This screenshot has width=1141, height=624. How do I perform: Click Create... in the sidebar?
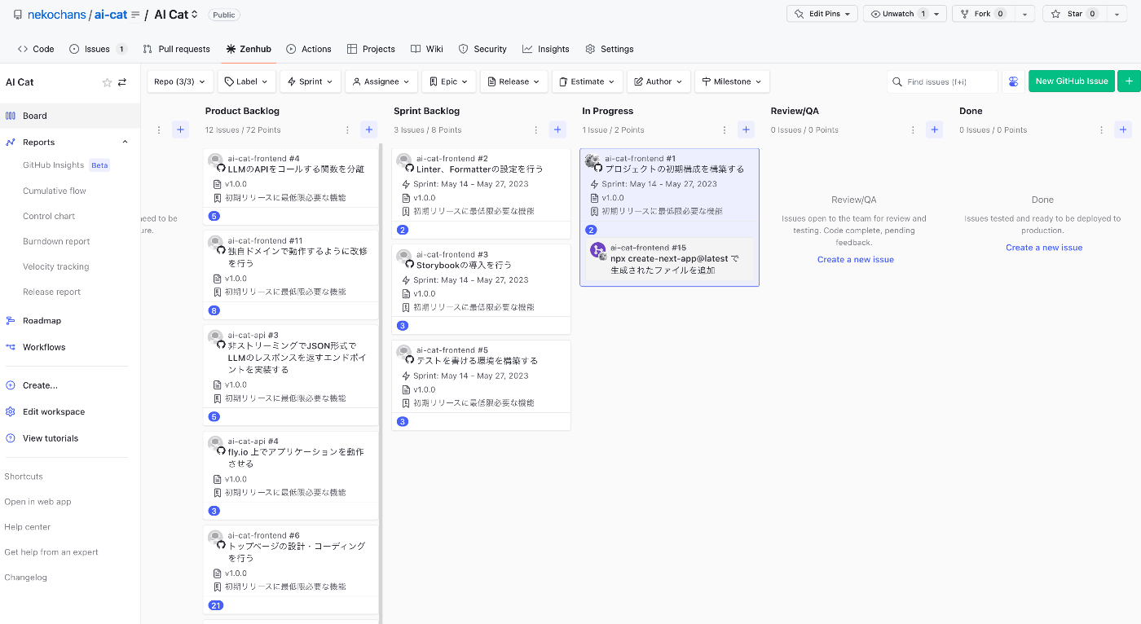coord(40,385)
